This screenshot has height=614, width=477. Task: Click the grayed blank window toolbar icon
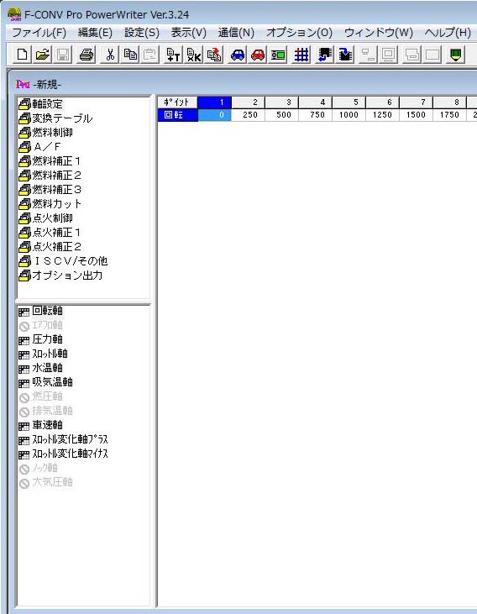pyautogui.click(x=432, y=55)
